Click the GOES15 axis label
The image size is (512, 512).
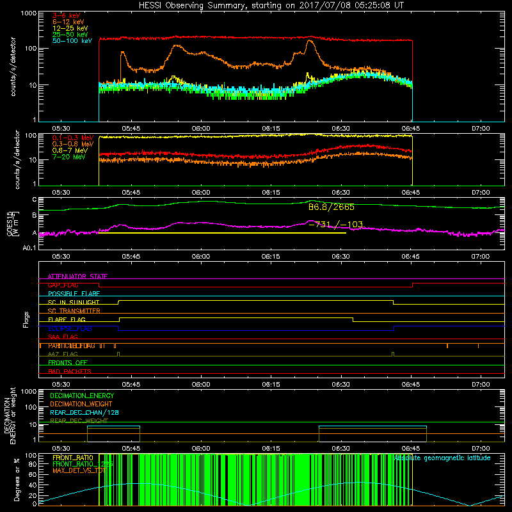click(x=10, y=223)
